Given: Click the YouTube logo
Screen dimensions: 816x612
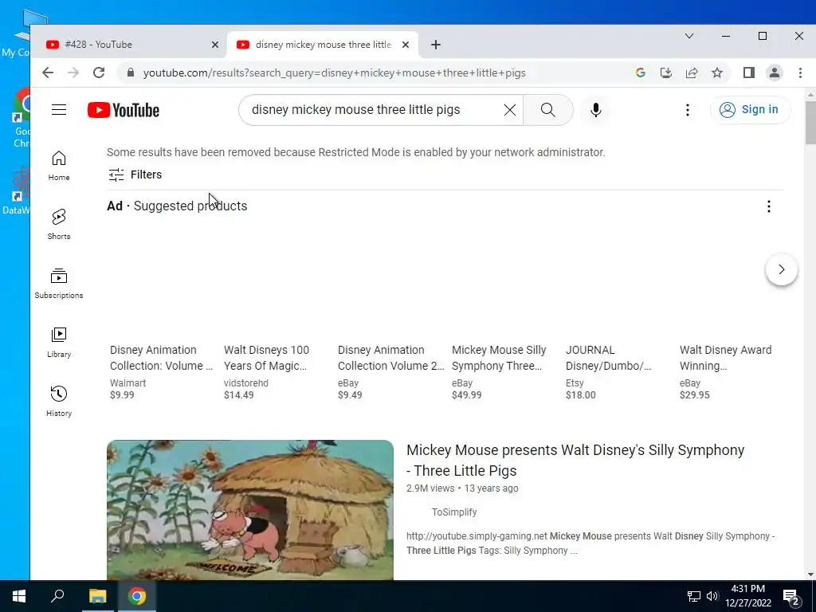Looking at the screenshot, I should tap(124, 110).
